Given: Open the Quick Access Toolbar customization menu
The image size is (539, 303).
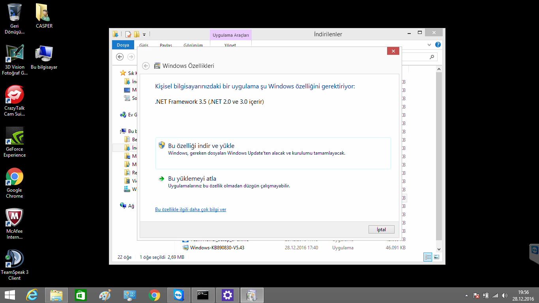Looking at the screenshot, I should point(144,34).
